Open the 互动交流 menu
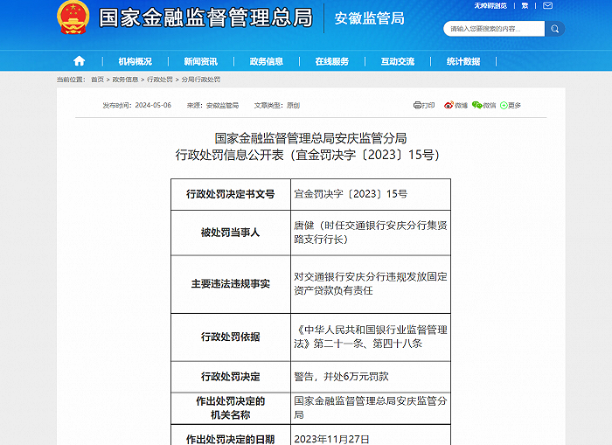This screenshot has width=612, height=445. pos(397,61)
